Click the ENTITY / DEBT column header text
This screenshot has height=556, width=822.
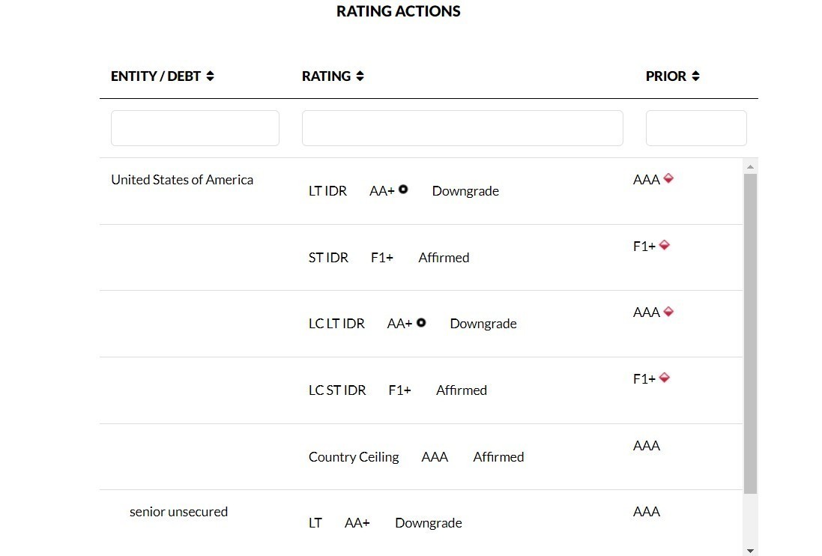pos(156,76)
